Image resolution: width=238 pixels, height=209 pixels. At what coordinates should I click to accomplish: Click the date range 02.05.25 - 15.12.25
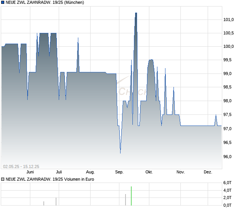[x=21, y=167]
